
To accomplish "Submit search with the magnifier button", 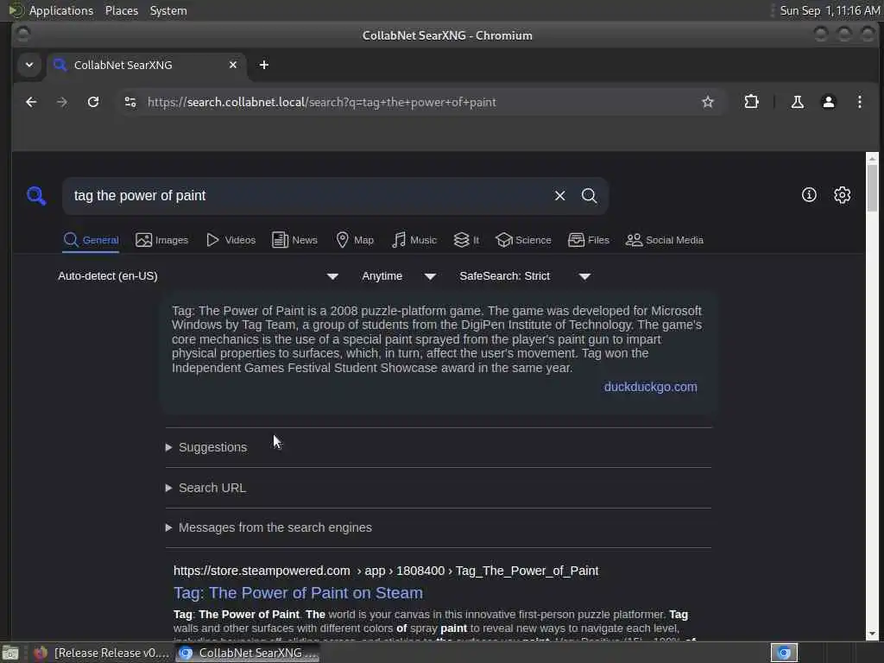I will tap(589, 196).
